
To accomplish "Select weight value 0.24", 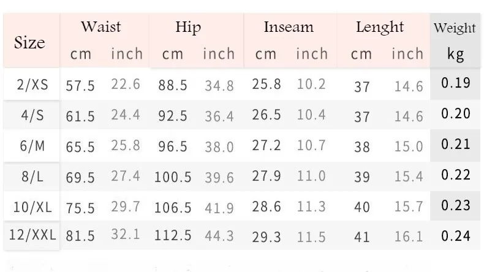I will pos(456,236).
